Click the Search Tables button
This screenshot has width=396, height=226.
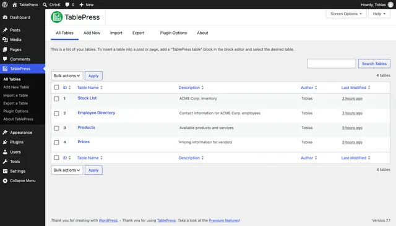374,64
